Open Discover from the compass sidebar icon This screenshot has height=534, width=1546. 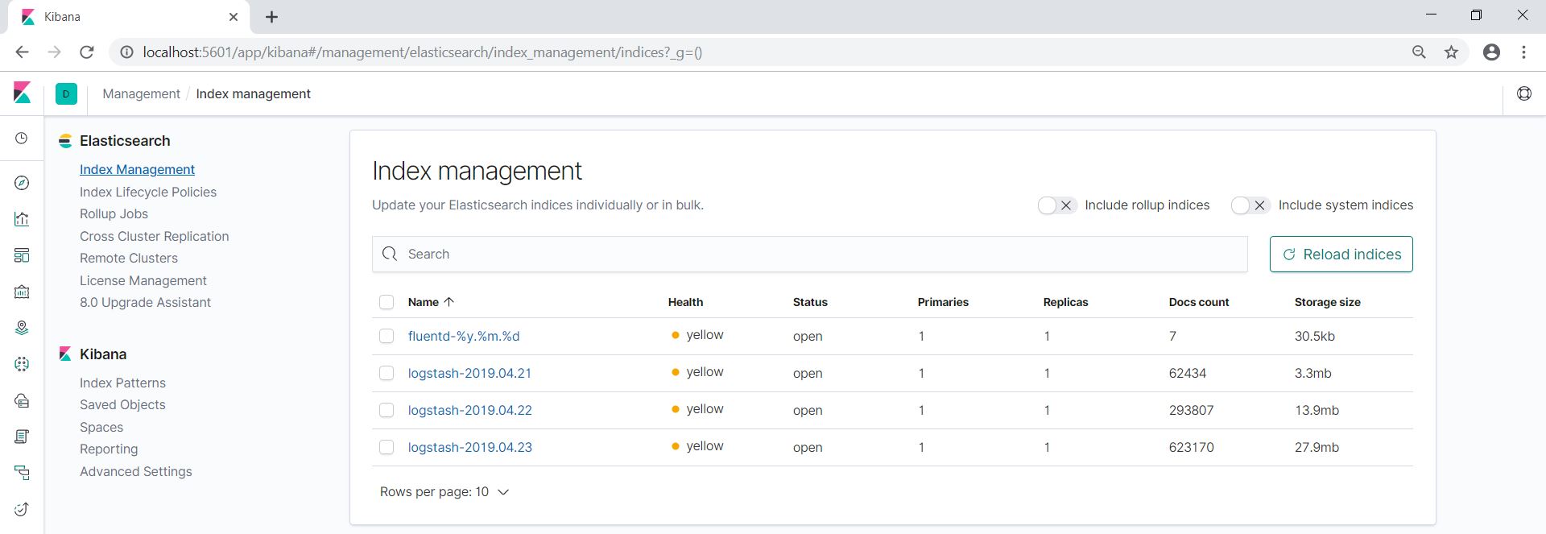pos(22,183)
